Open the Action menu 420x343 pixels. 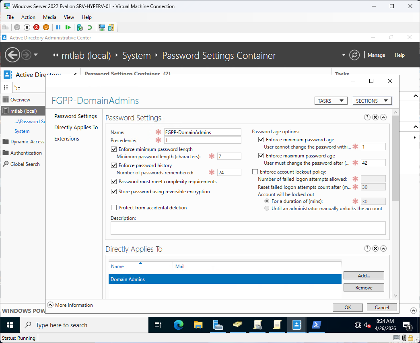[28, 17]
